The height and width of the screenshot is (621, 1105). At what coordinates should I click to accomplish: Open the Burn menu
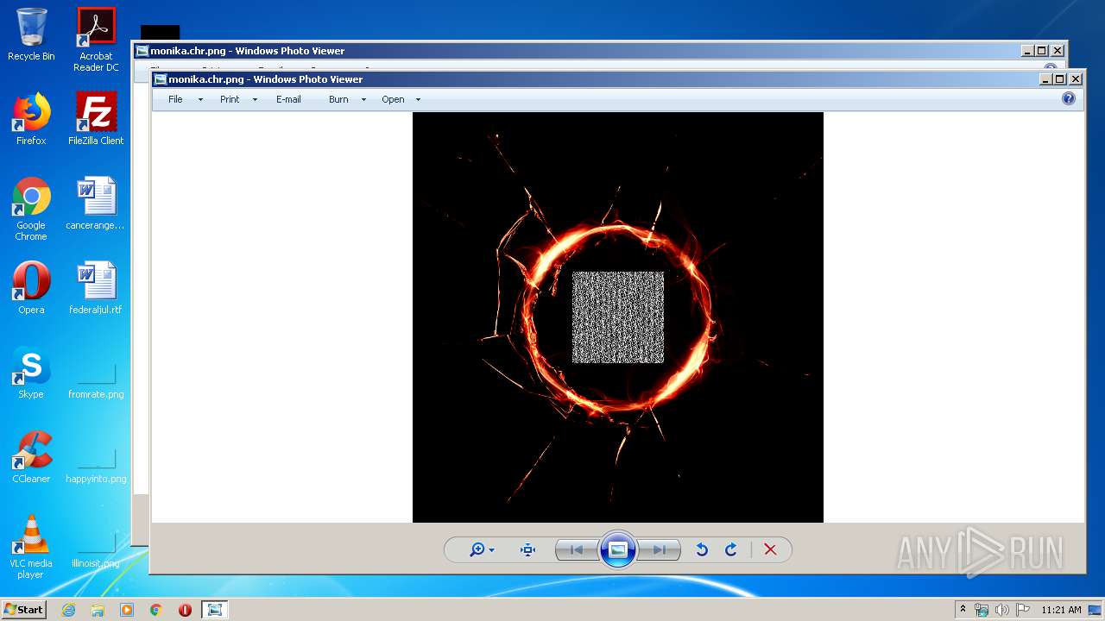[x=338, y=99]
